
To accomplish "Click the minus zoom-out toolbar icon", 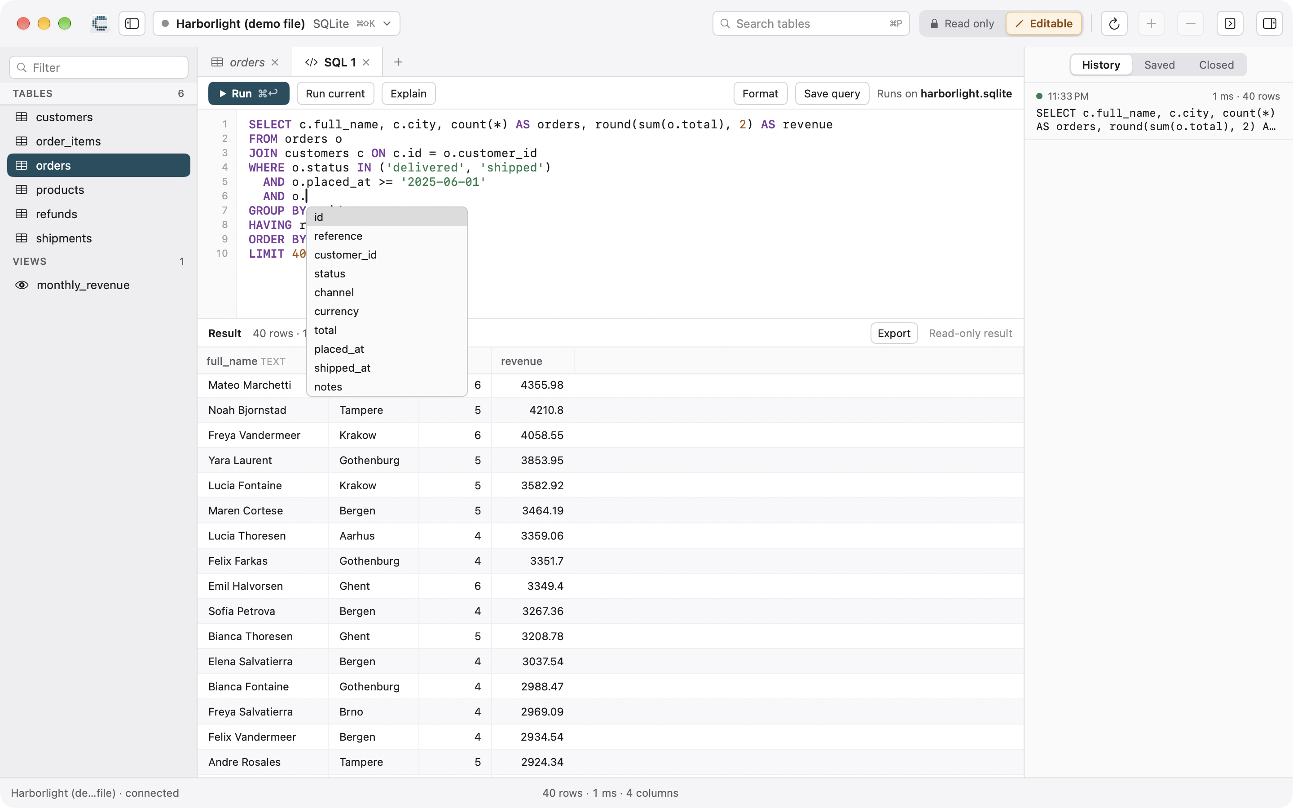I will (1191, 23).
